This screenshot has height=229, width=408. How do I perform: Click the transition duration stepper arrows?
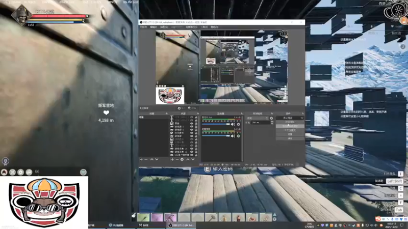click(x=272, y=122)
